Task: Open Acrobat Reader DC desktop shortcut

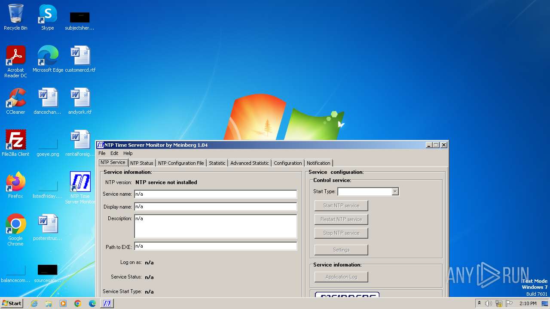Action: pos(15,61)
